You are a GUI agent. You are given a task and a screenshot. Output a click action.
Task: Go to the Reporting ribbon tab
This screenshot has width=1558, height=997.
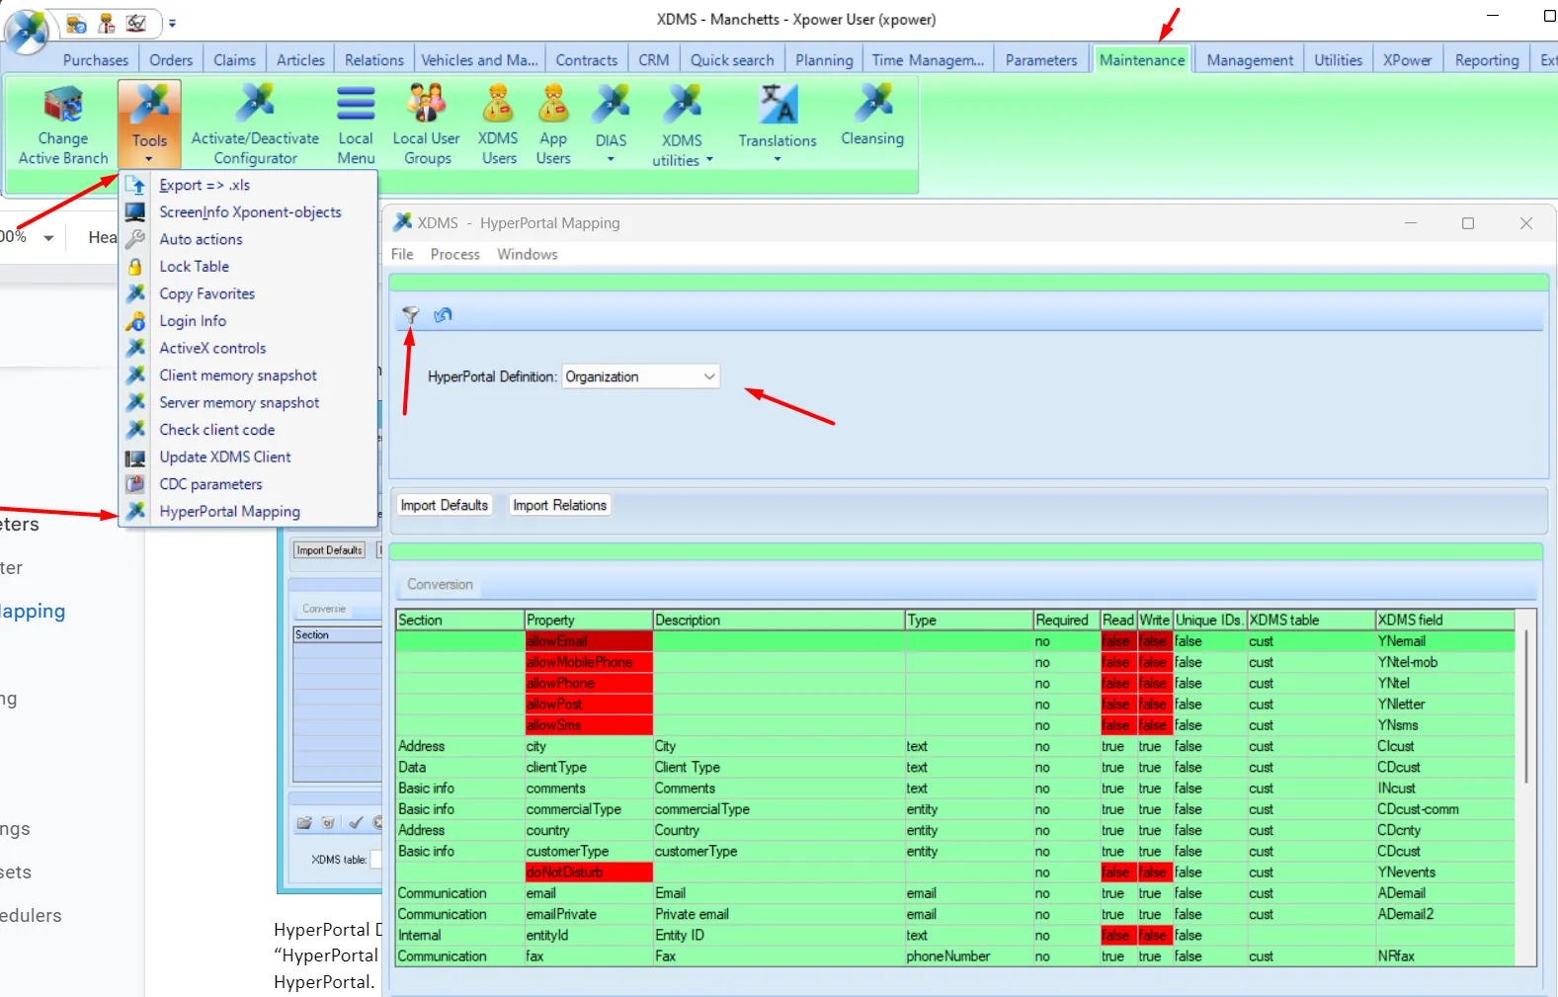point(1487,60)
